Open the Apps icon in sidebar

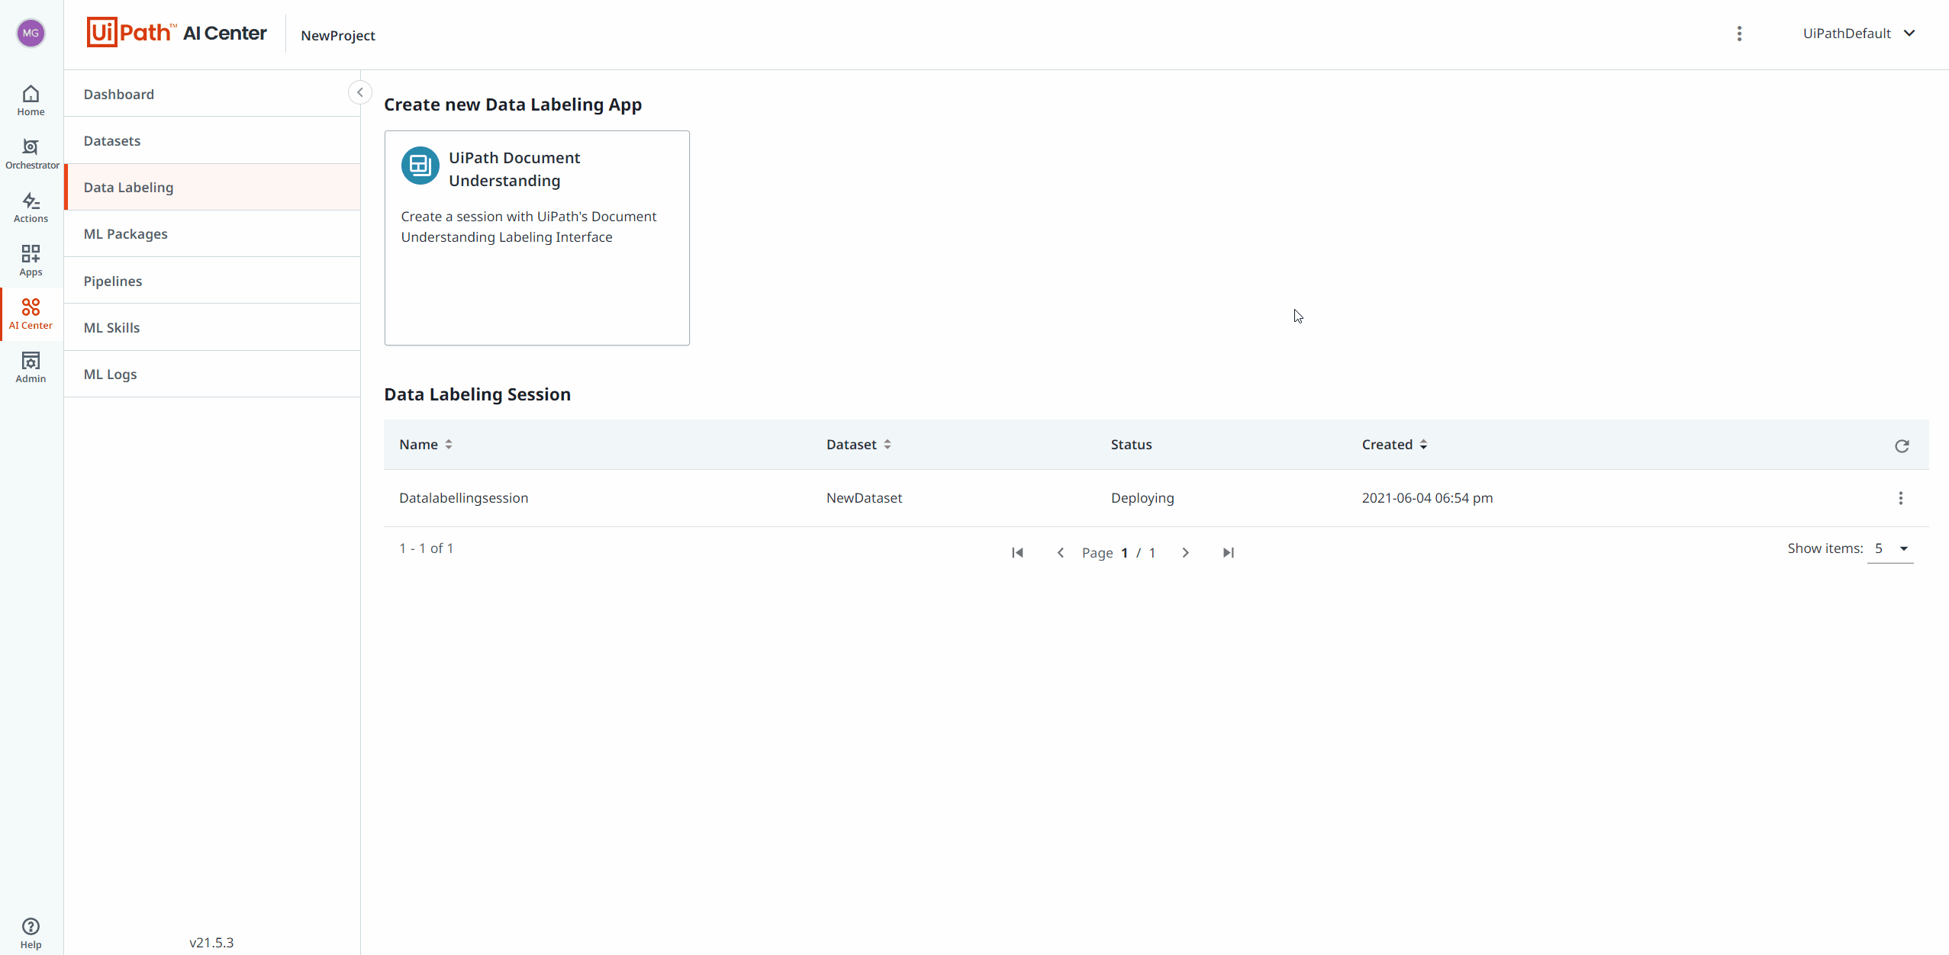(x=31, y=260)
